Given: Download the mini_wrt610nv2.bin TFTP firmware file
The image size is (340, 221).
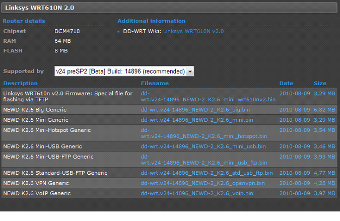Looking at the screenshot, I should pyautogui.click(x=208, y=97).
